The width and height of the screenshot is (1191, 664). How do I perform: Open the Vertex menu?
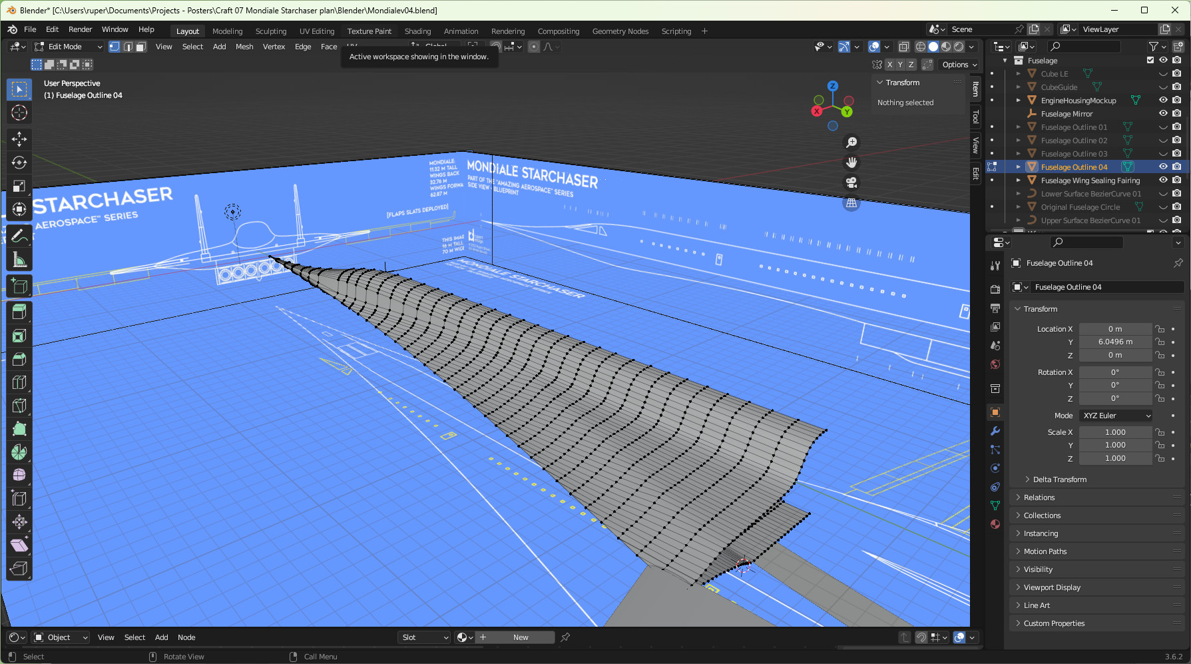[x=274, y=47]
